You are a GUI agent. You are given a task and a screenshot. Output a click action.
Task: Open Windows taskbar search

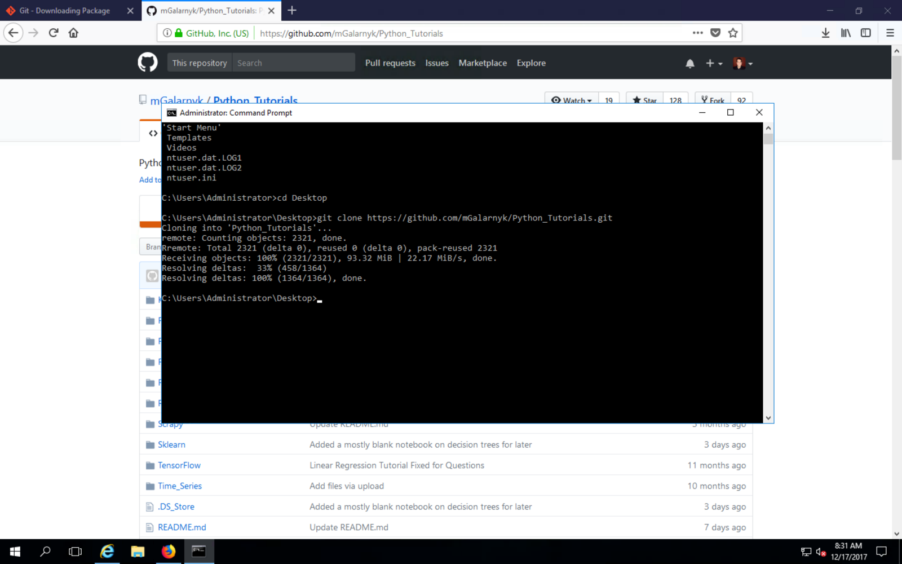(x=45, y=552)
